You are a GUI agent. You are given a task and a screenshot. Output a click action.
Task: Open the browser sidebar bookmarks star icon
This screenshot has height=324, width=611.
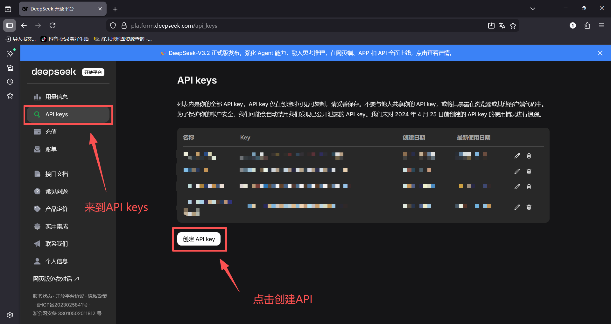point(10,96)
